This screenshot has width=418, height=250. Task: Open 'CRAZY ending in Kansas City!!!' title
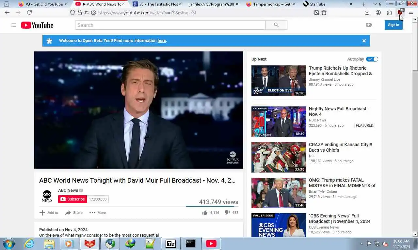[x=340, y=147]
